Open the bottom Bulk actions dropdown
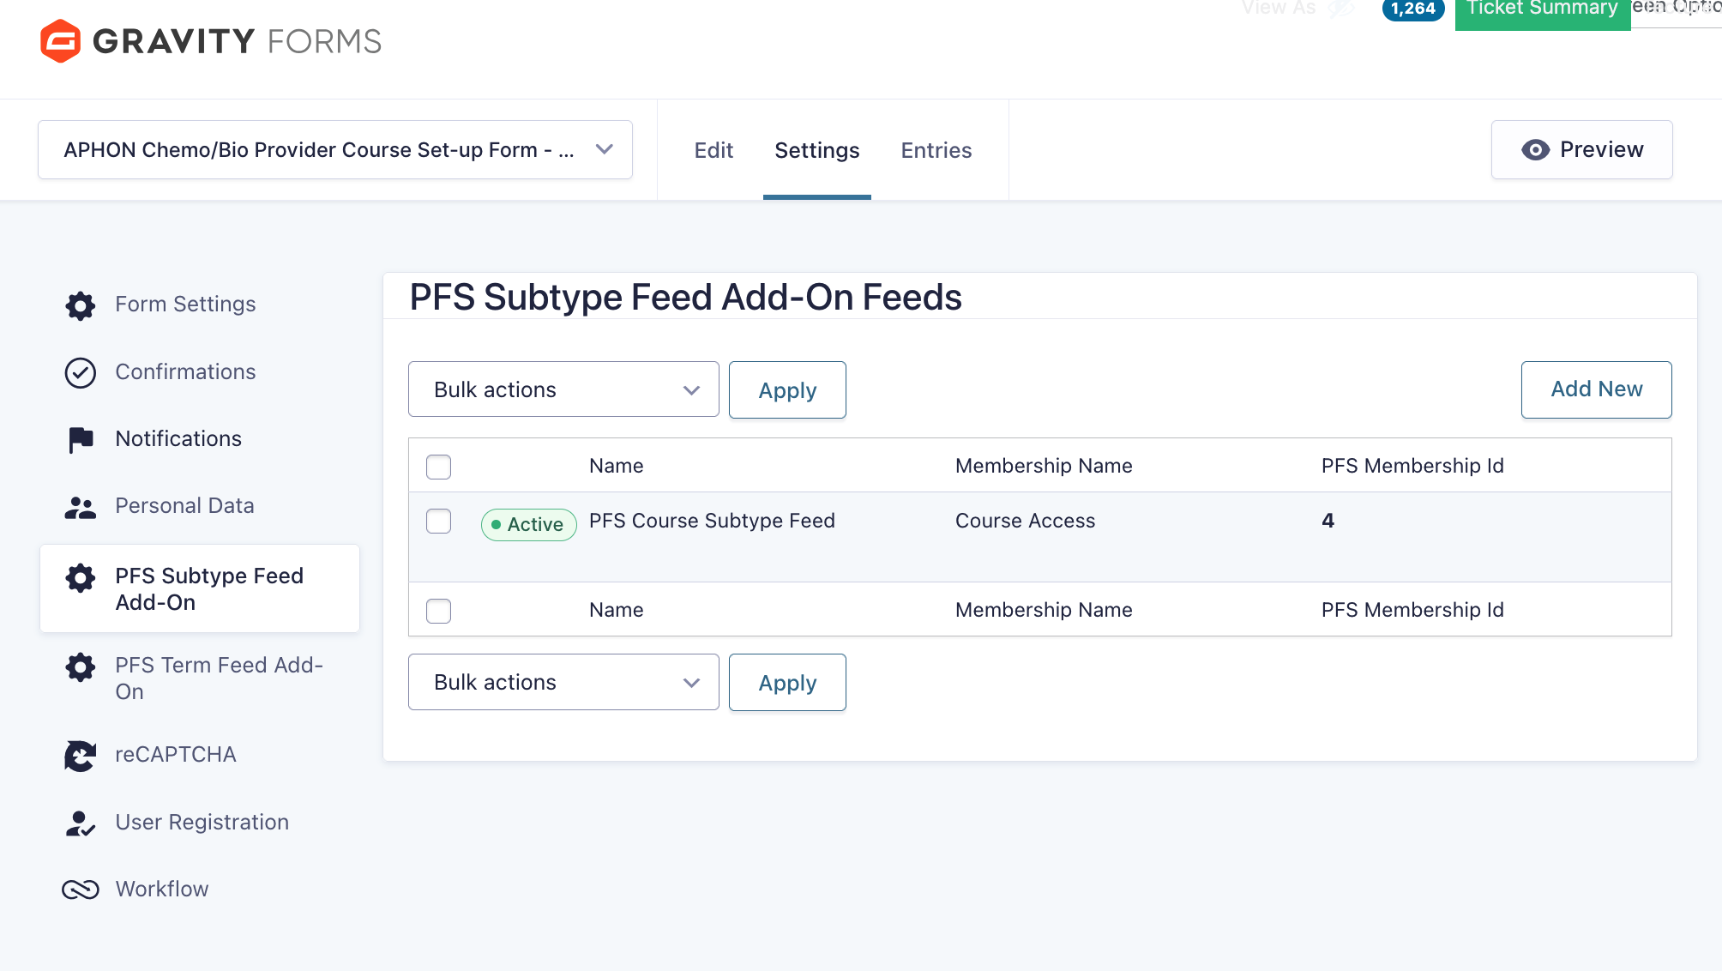 coord(563,682)
